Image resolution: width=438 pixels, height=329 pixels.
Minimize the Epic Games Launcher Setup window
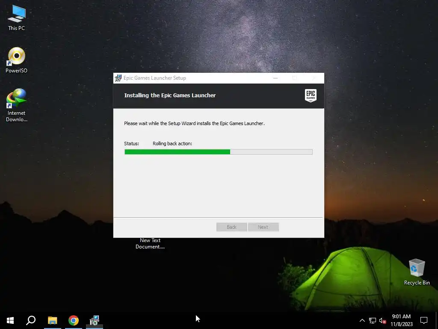pyautogui.click(x=275, y=78)
